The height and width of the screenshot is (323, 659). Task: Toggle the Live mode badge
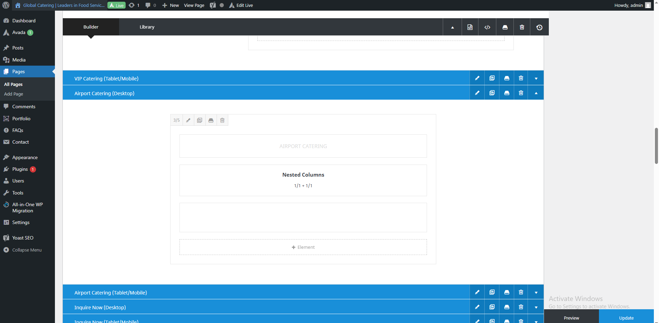click(x=117, y=5)
